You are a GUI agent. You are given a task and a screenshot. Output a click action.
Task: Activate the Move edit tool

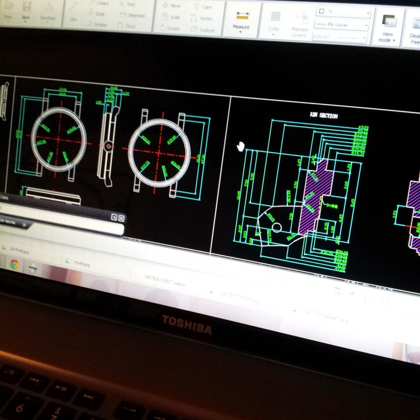[x=171, y=5]
